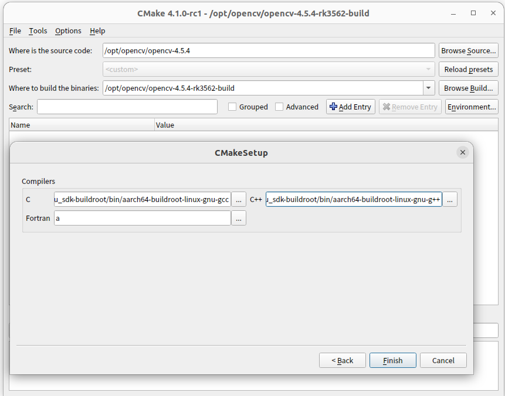Close the CMake main window
The height and width of the screenshot is (396, 505).
point(493,13)
